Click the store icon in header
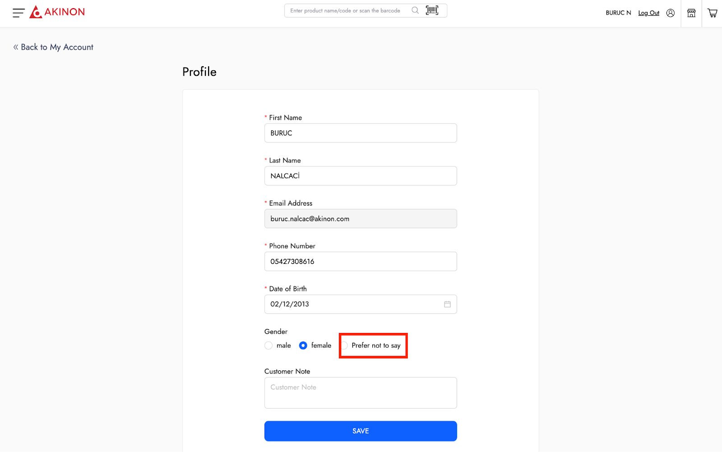This screenshot has width=722, height=452. (x=691, y=13)
